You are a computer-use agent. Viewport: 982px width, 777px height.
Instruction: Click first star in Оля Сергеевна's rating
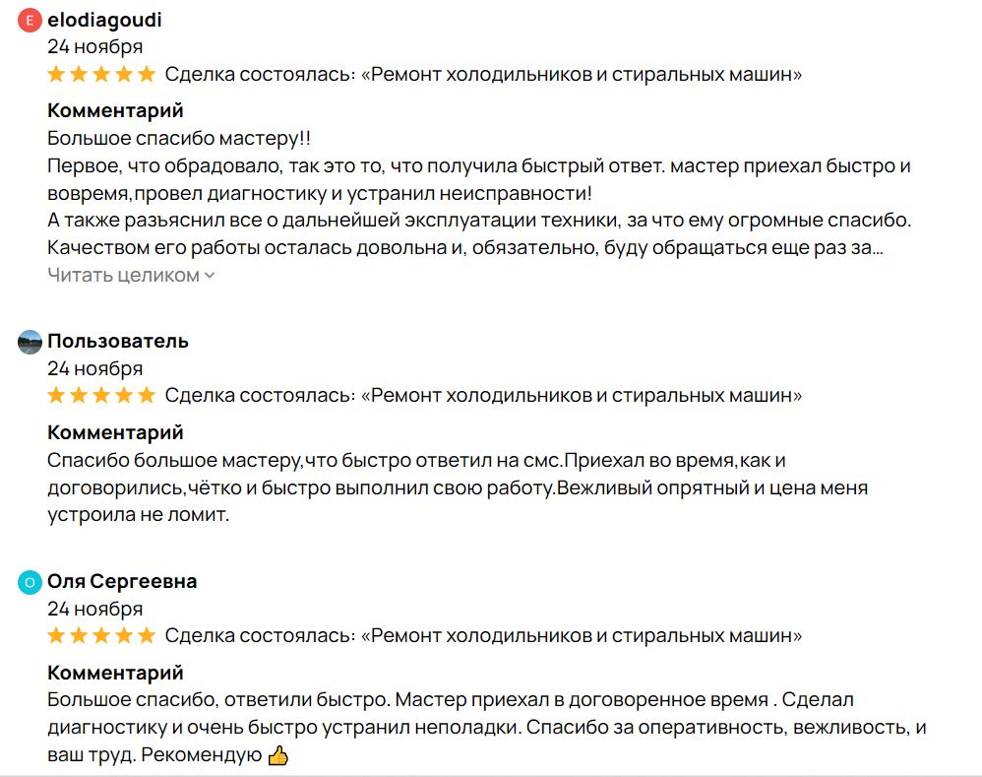tap(56, 636)
